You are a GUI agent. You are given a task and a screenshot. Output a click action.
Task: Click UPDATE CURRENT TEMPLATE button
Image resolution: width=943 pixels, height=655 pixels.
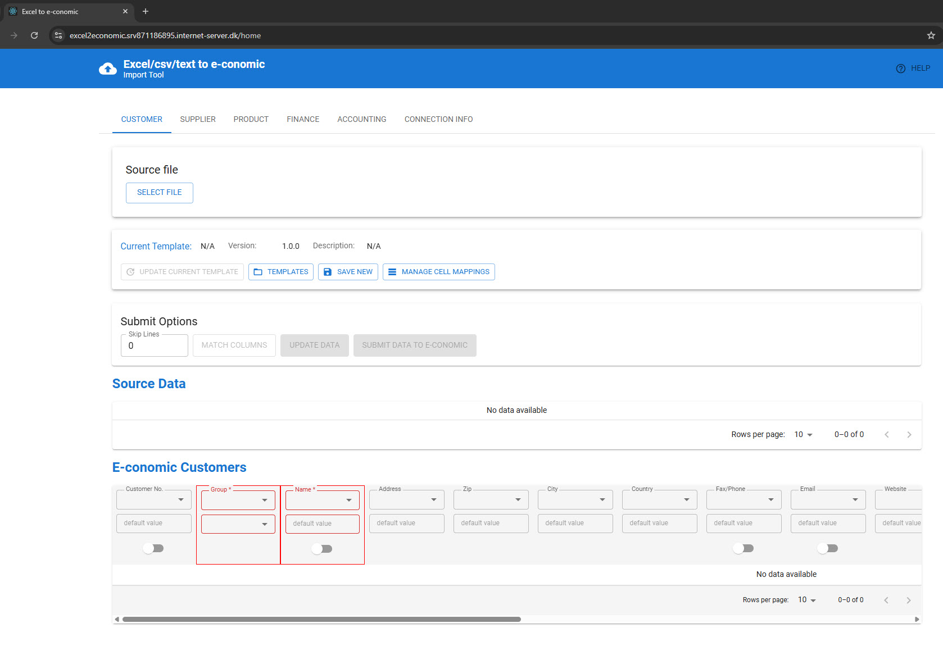[182, 272]
